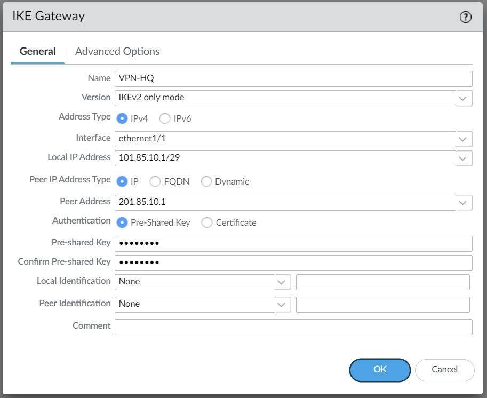487x398 pixels.
Task: Cancel the IKE Gateway dialog
Action: tap(444, 370)
